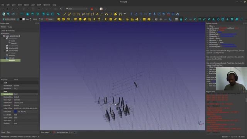The height and width of the screenshot is (139, 247).
Task: Select the Draft Line tool
Action: point(64,14)
